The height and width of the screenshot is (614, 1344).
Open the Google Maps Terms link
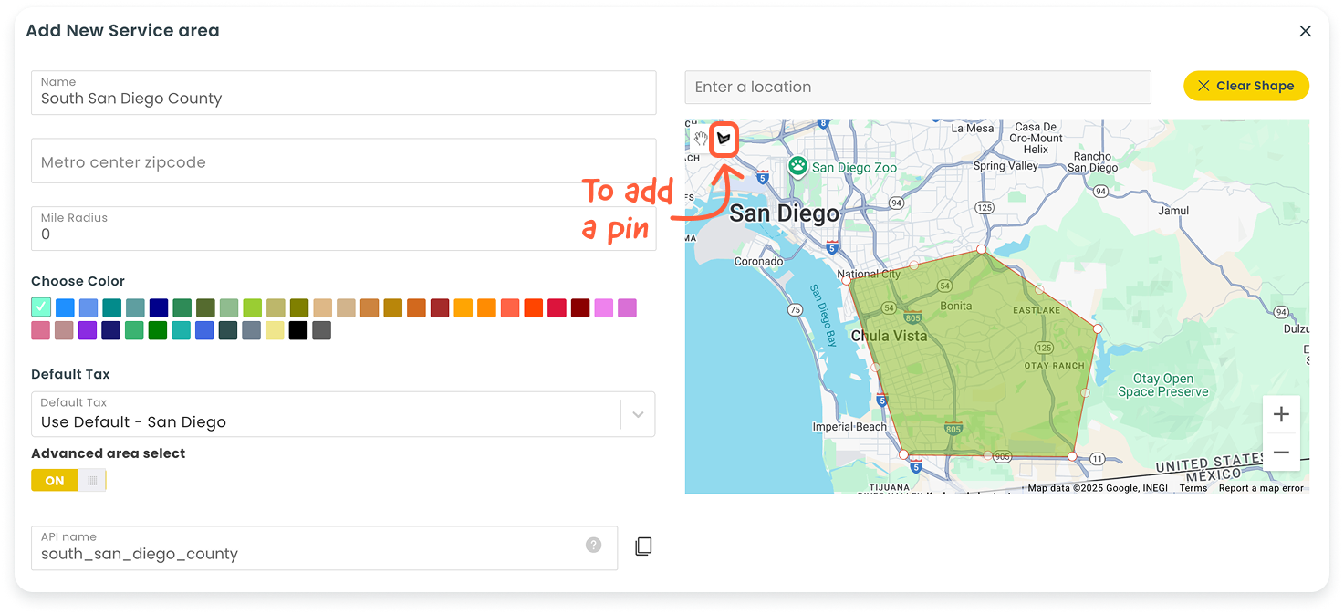(x=1193, y=487)
